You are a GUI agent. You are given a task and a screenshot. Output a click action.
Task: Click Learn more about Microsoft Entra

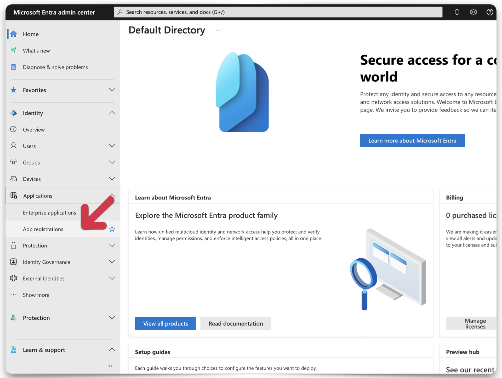[412, 141]
